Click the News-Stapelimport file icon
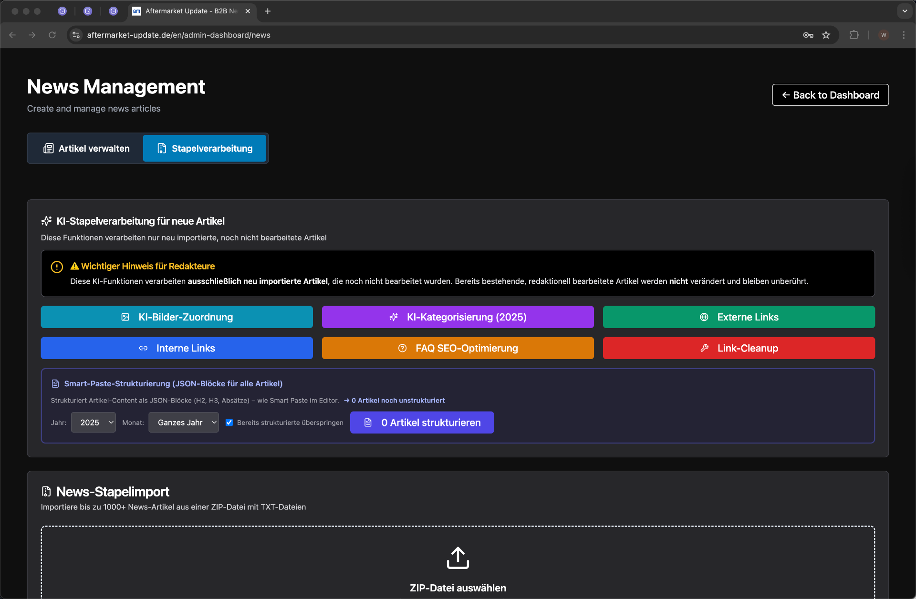 tap(46, 492)
